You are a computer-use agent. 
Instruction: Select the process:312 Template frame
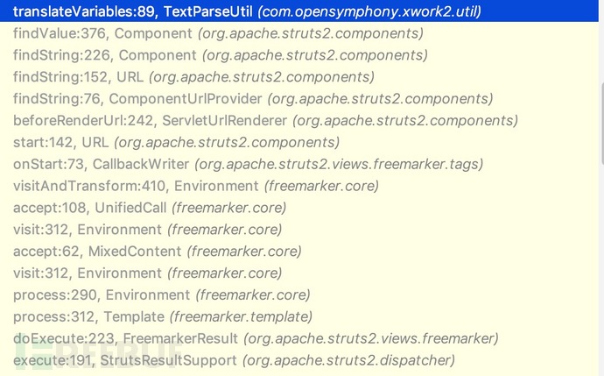pyautogui.click(x=162, y=316)
